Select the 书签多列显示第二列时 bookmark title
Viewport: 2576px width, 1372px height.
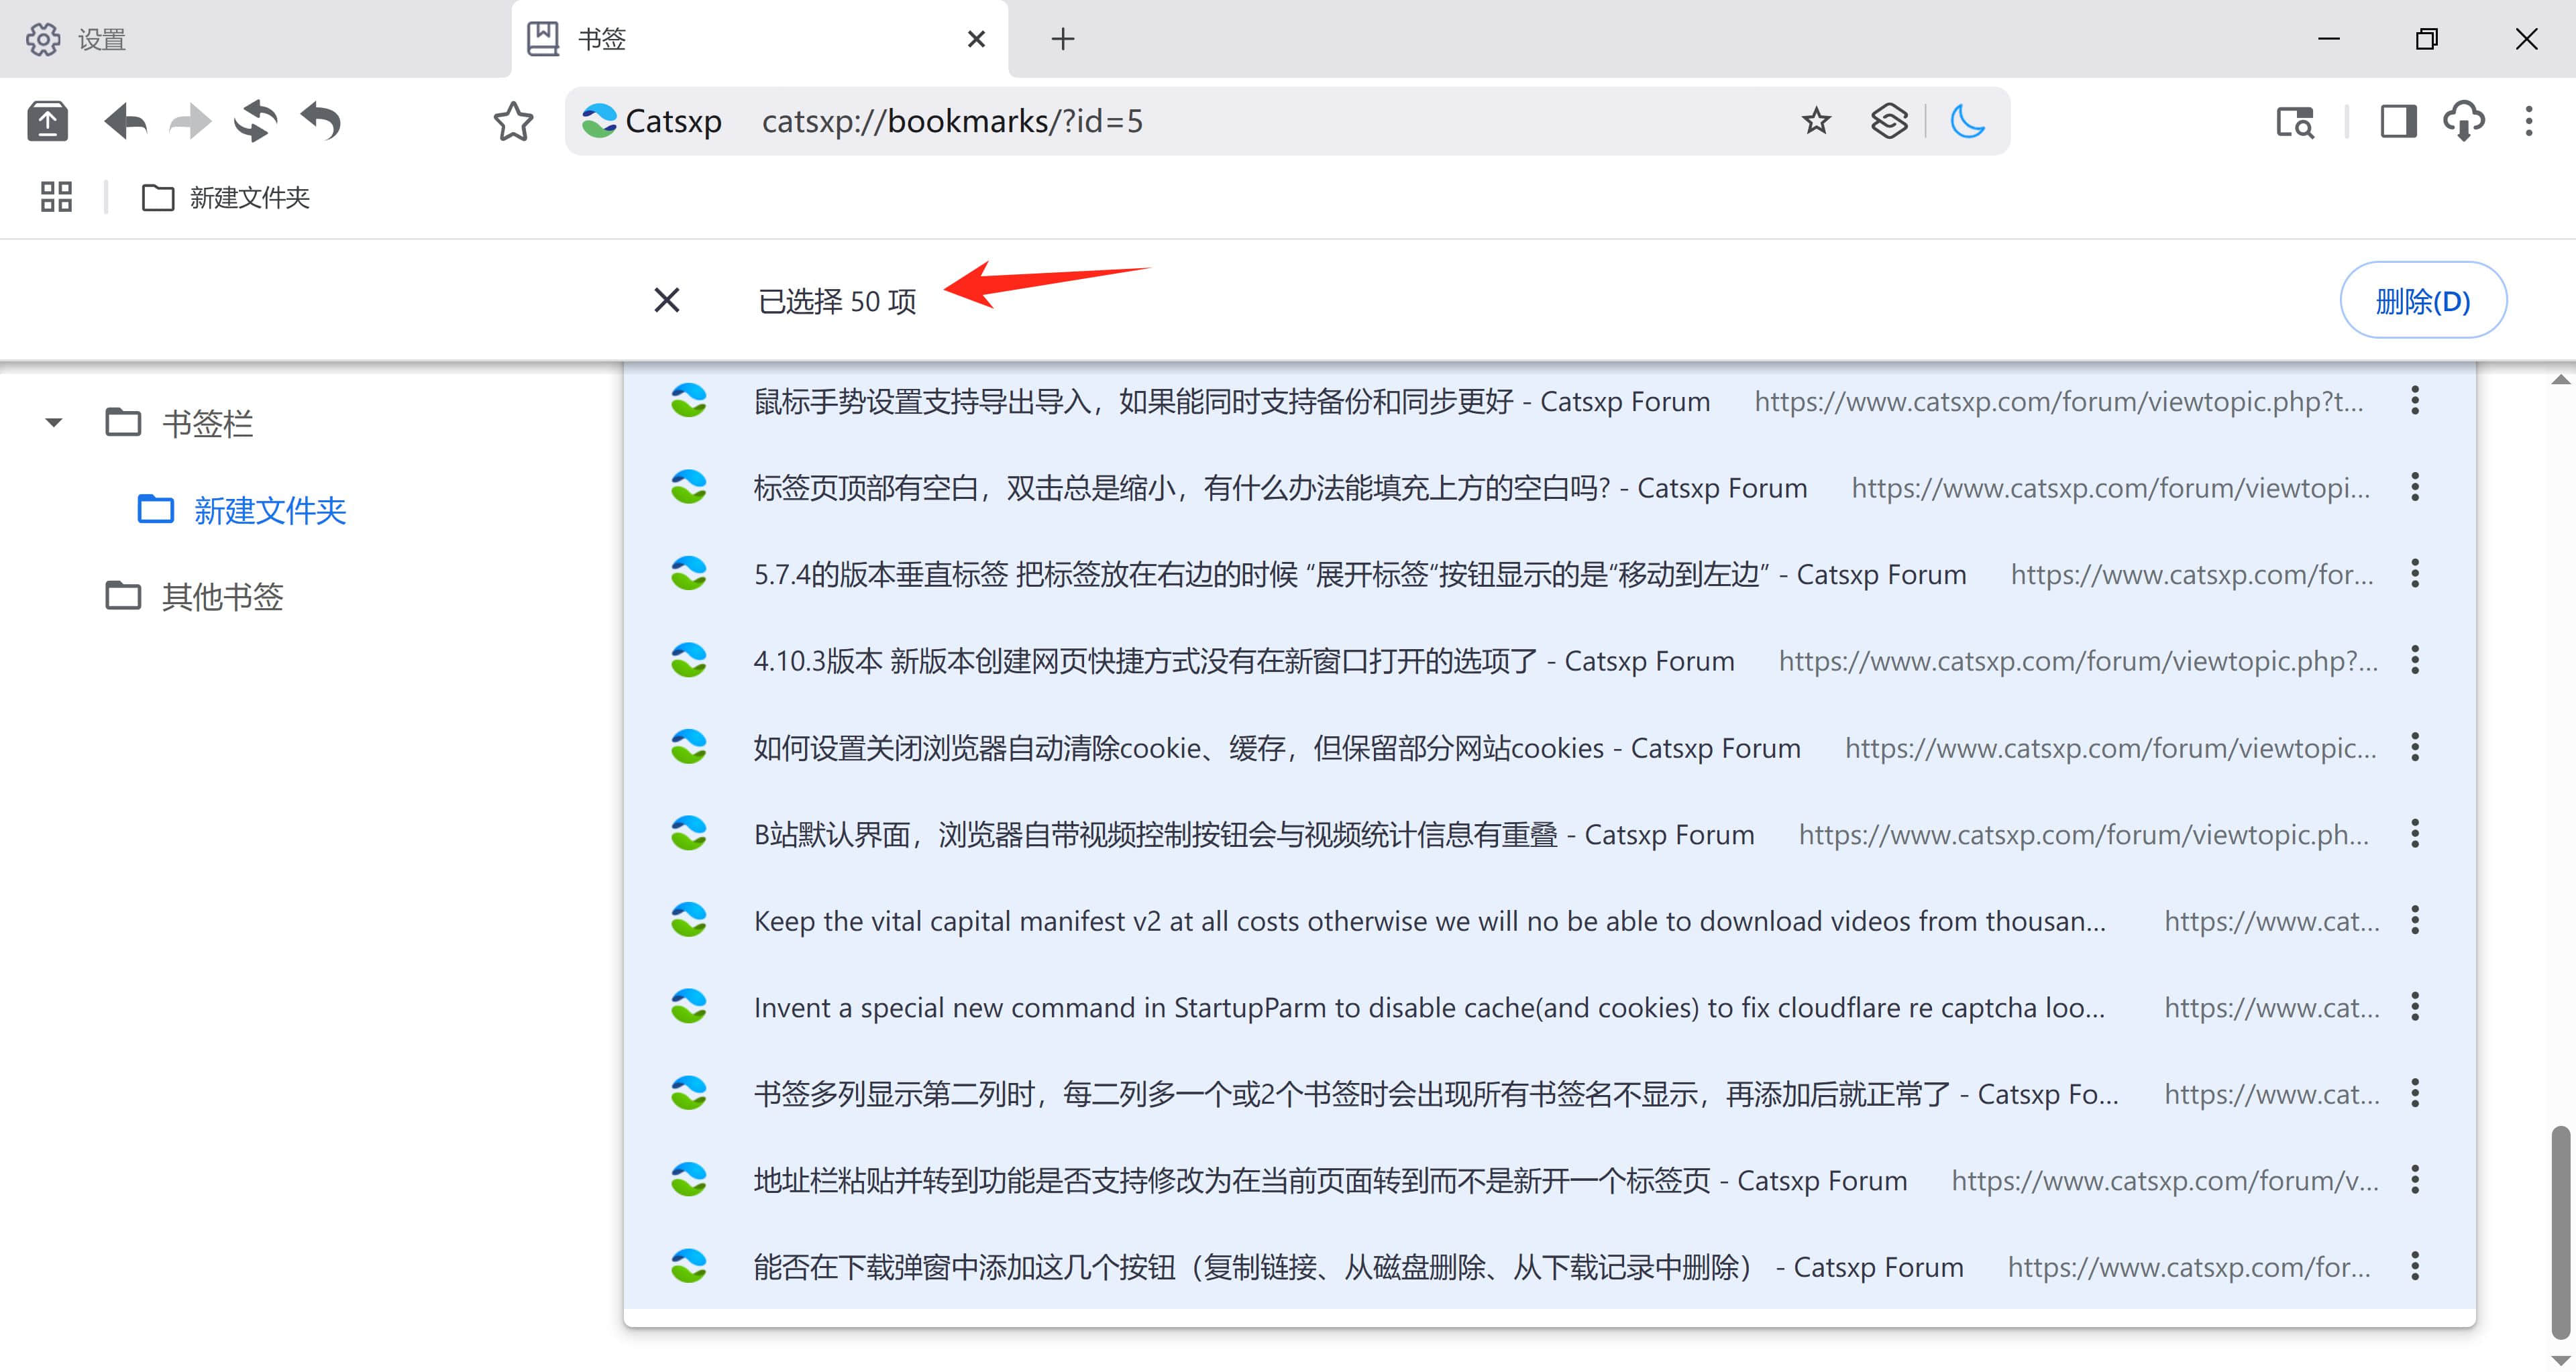click(x=1436, y=1093)
